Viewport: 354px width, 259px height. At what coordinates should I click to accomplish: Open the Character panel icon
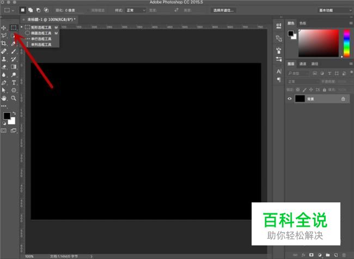click(x=279, y=72)
